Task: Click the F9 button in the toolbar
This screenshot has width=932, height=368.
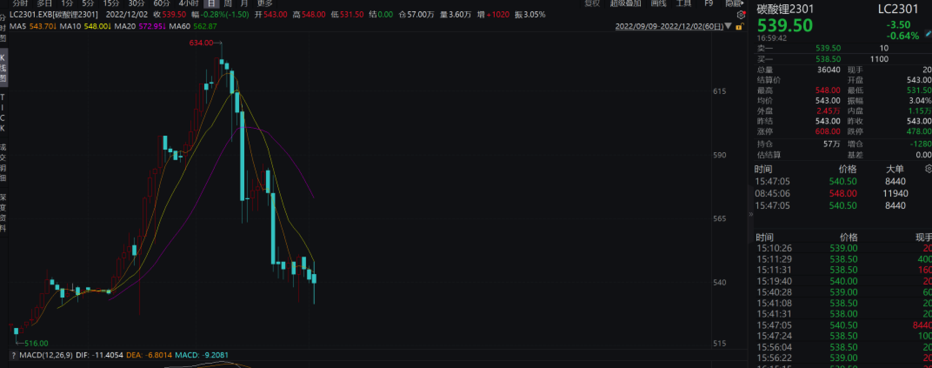Action: [709, 3]
